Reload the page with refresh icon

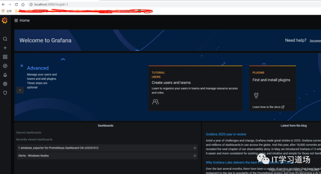pos(16,4)
